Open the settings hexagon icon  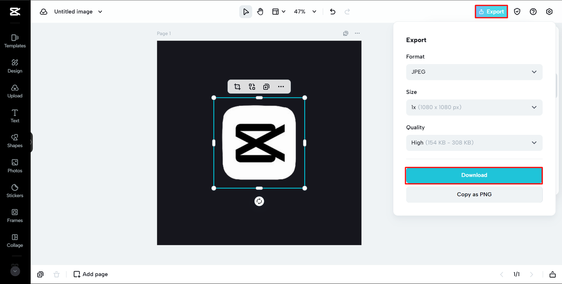coord(549,12)
